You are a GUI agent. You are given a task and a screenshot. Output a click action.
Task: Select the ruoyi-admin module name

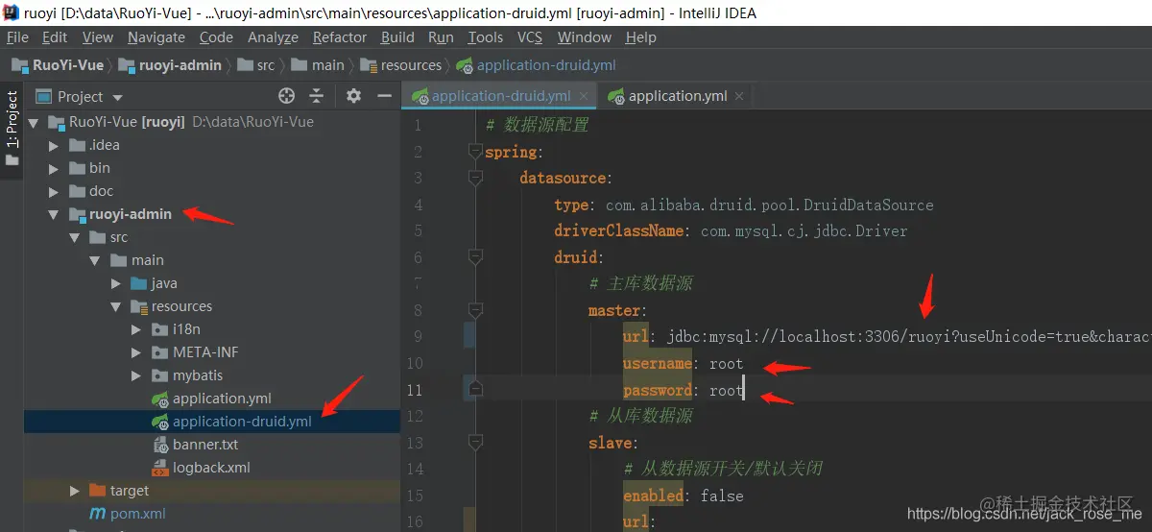(131, 214)
